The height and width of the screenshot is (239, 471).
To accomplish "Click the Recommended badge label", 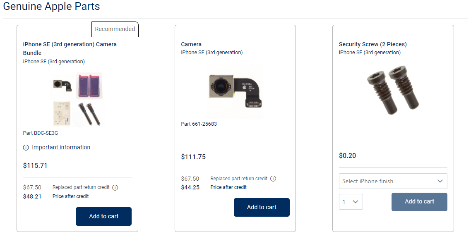I will (115, 29).
